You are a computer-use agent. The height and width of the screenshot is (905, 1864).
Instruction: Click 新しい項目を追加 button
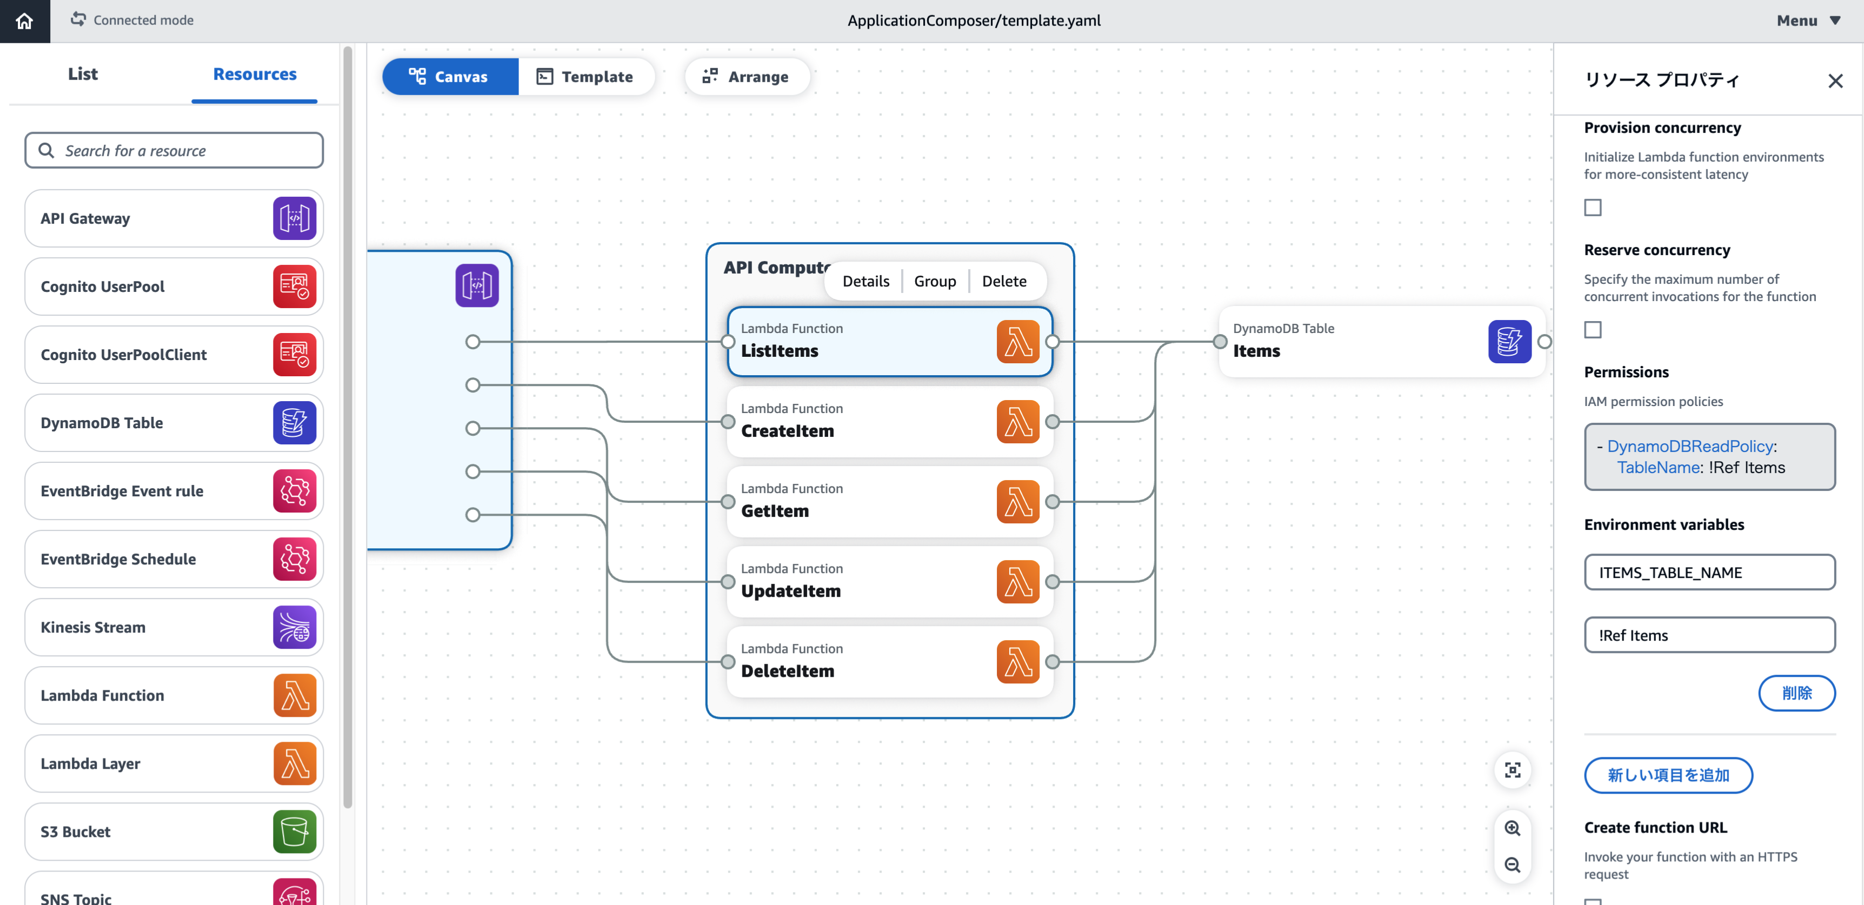pos(1668,775)
